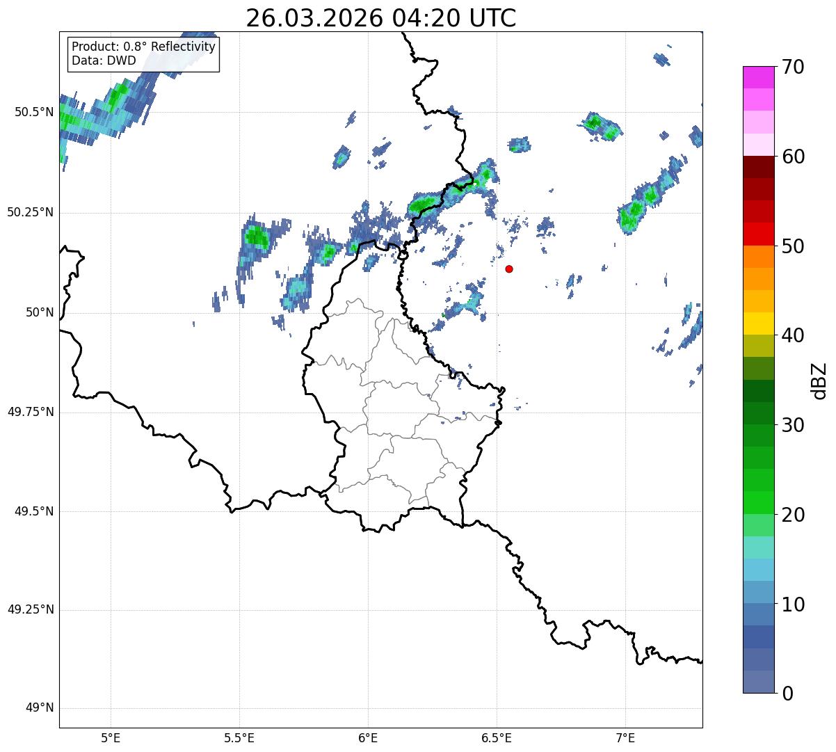Image resolution: width=836 pixels, height=752 pixels.
Task: Click the dark maroon colorbar swatch below 60
Action: click(759, 167)
